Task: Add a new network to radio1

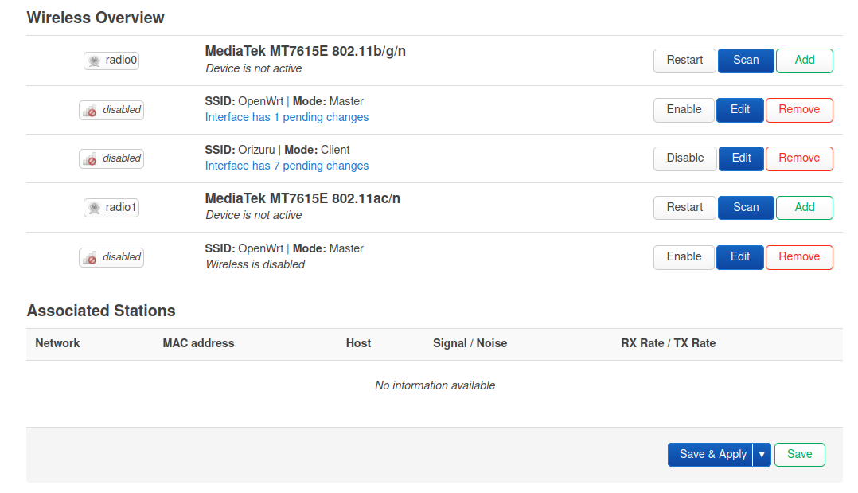Action: [804, 208]
